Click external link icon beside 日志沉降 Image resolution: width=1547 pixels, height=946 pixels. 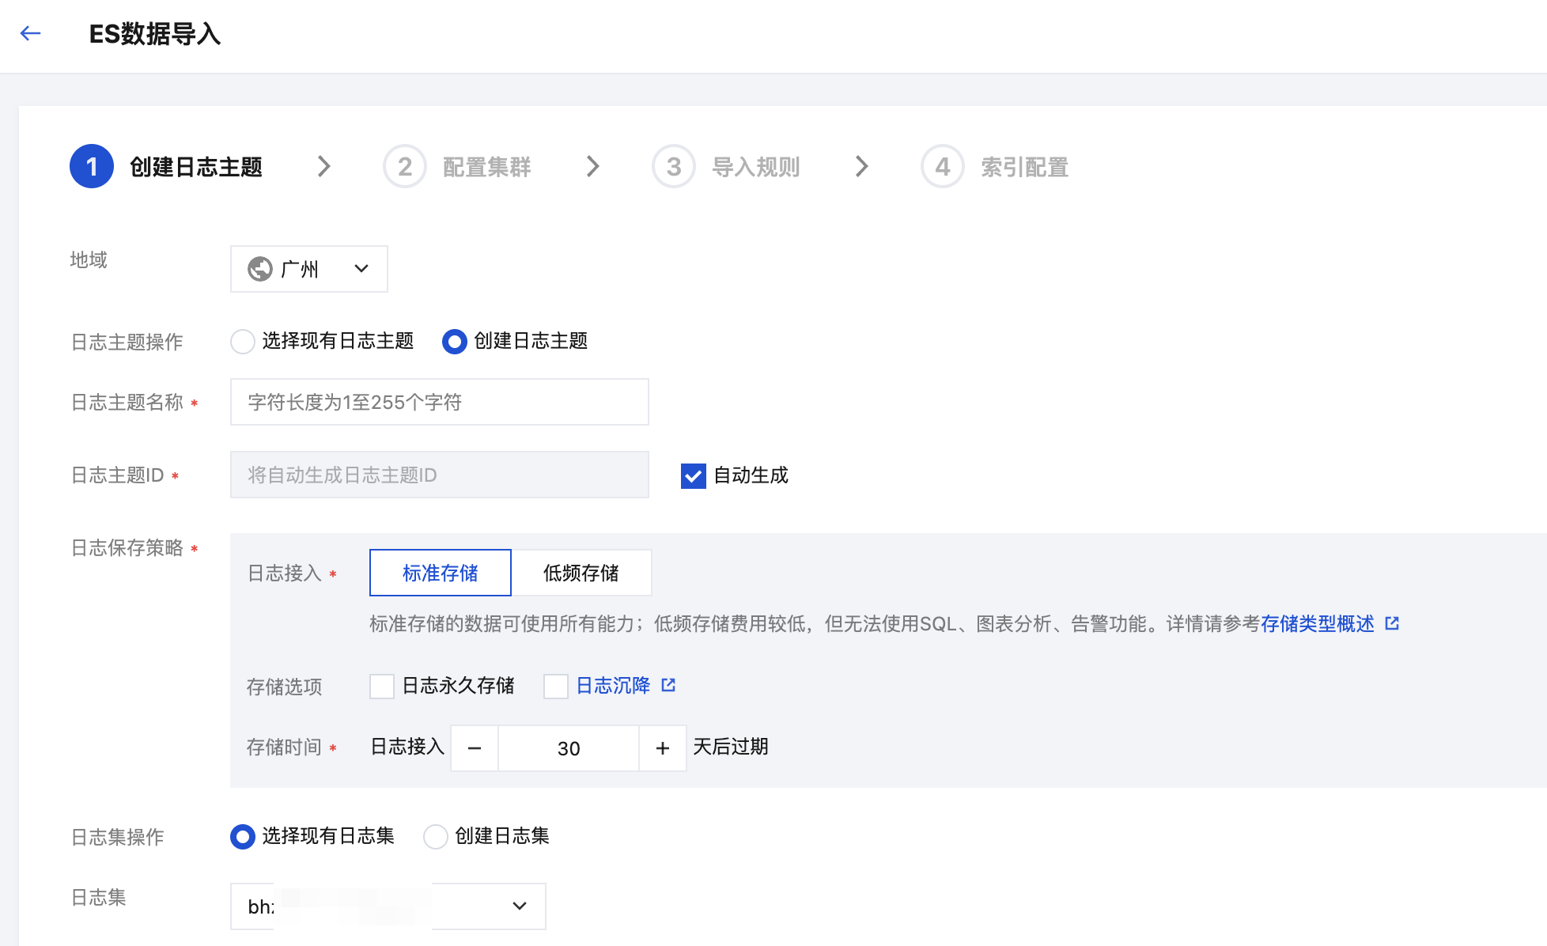tap(668, 685)
